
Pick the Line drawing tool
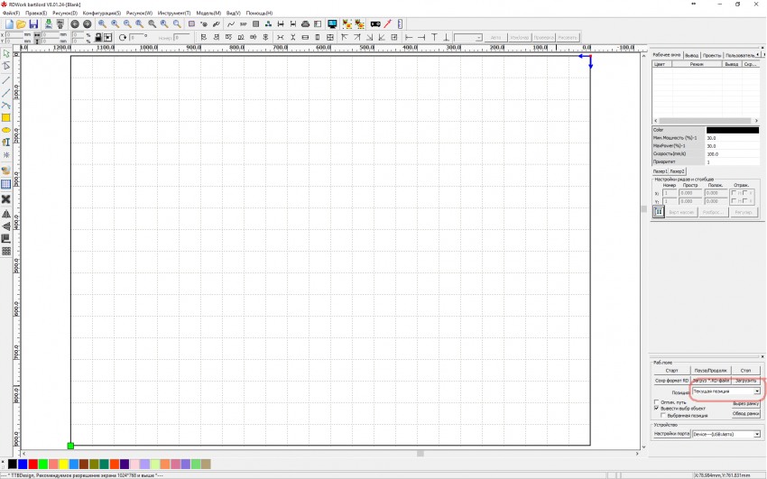6,80
